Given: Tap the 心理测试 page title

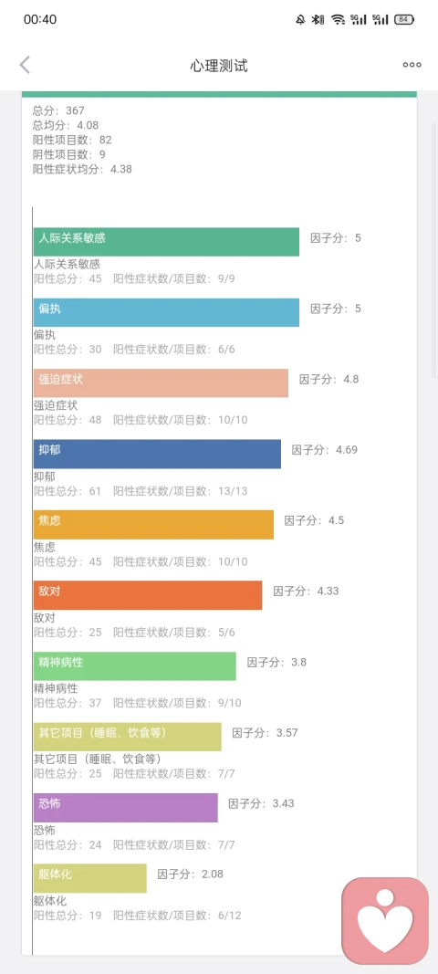Looking at the screenshot, I should (219, 66).
